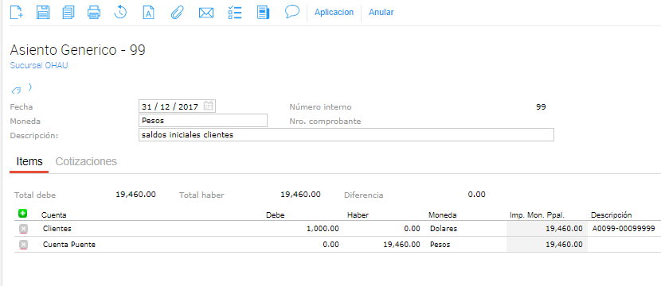The width and height of the screenshot is (661, 286).
Task: Click the Cuenta column header
Action: (x=53, y=215)
